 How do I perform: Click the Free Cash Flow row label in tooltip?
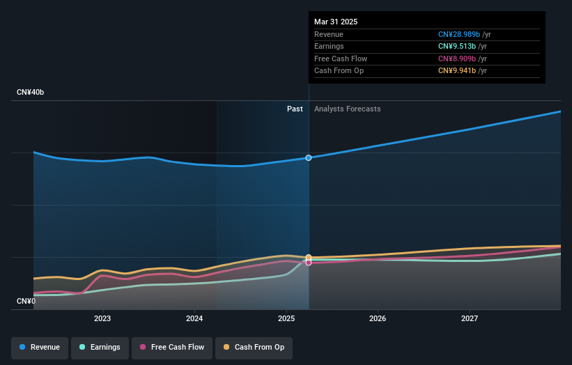341,59
